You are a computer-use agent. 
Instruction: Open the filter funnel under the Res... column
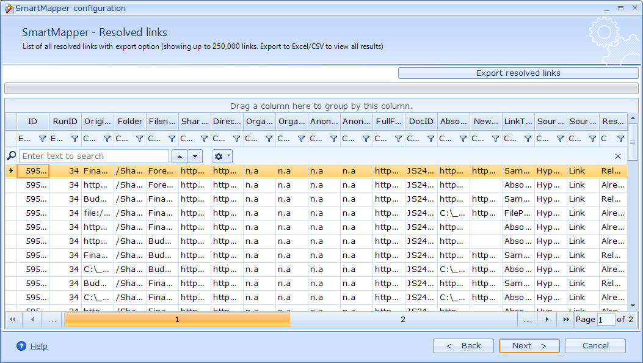point(620,139)
